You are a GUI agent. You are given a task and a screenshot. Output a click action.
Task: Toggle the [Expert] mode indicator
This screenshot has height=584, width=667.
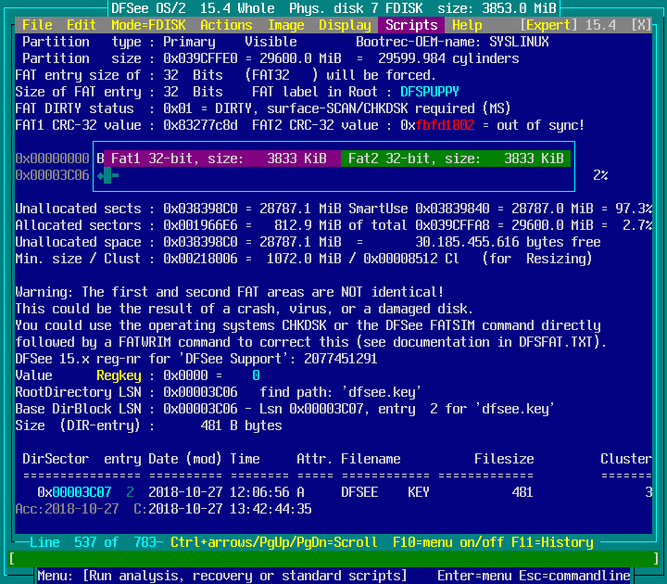552,25
